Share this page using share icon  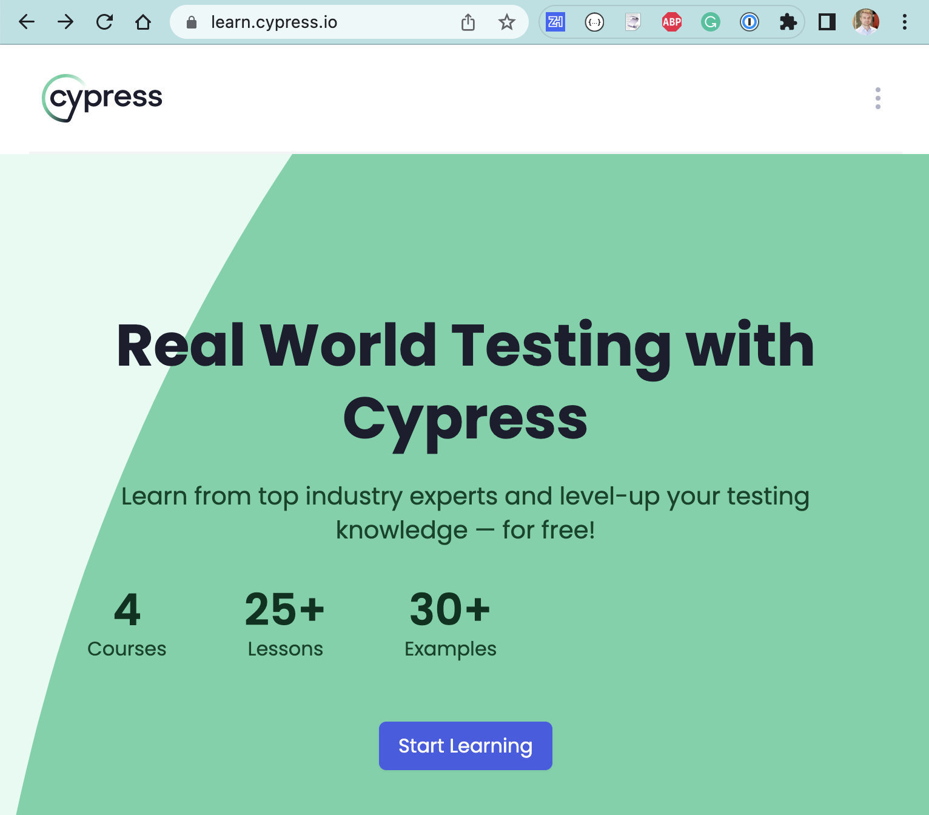pyautogui.click(x=468, y=22)
